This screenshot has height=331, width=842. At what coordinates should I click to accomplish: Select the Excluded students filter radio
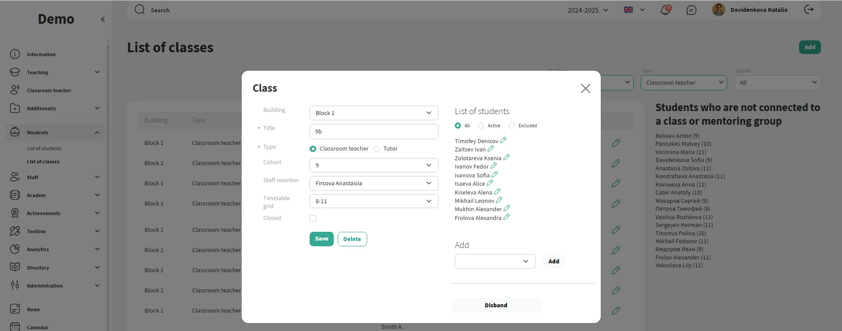coord(512,126)
